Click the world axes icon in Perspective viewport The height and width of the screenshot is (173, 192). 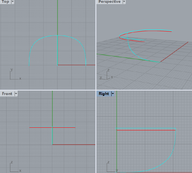coord(106,74)
